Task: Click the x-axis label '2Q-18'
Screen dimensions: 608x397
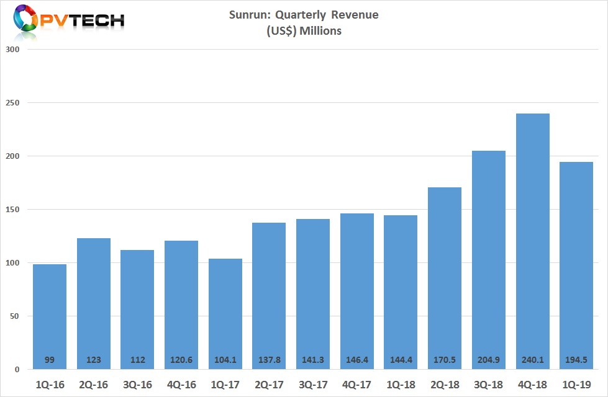Action: (445, 385)
